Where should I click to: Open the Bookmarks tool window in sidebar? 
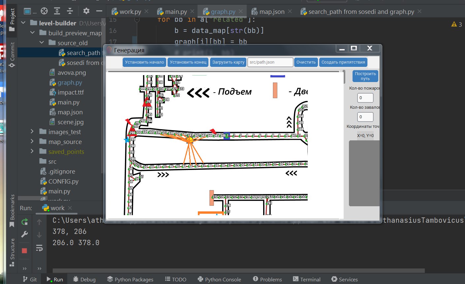coord(12,211)
